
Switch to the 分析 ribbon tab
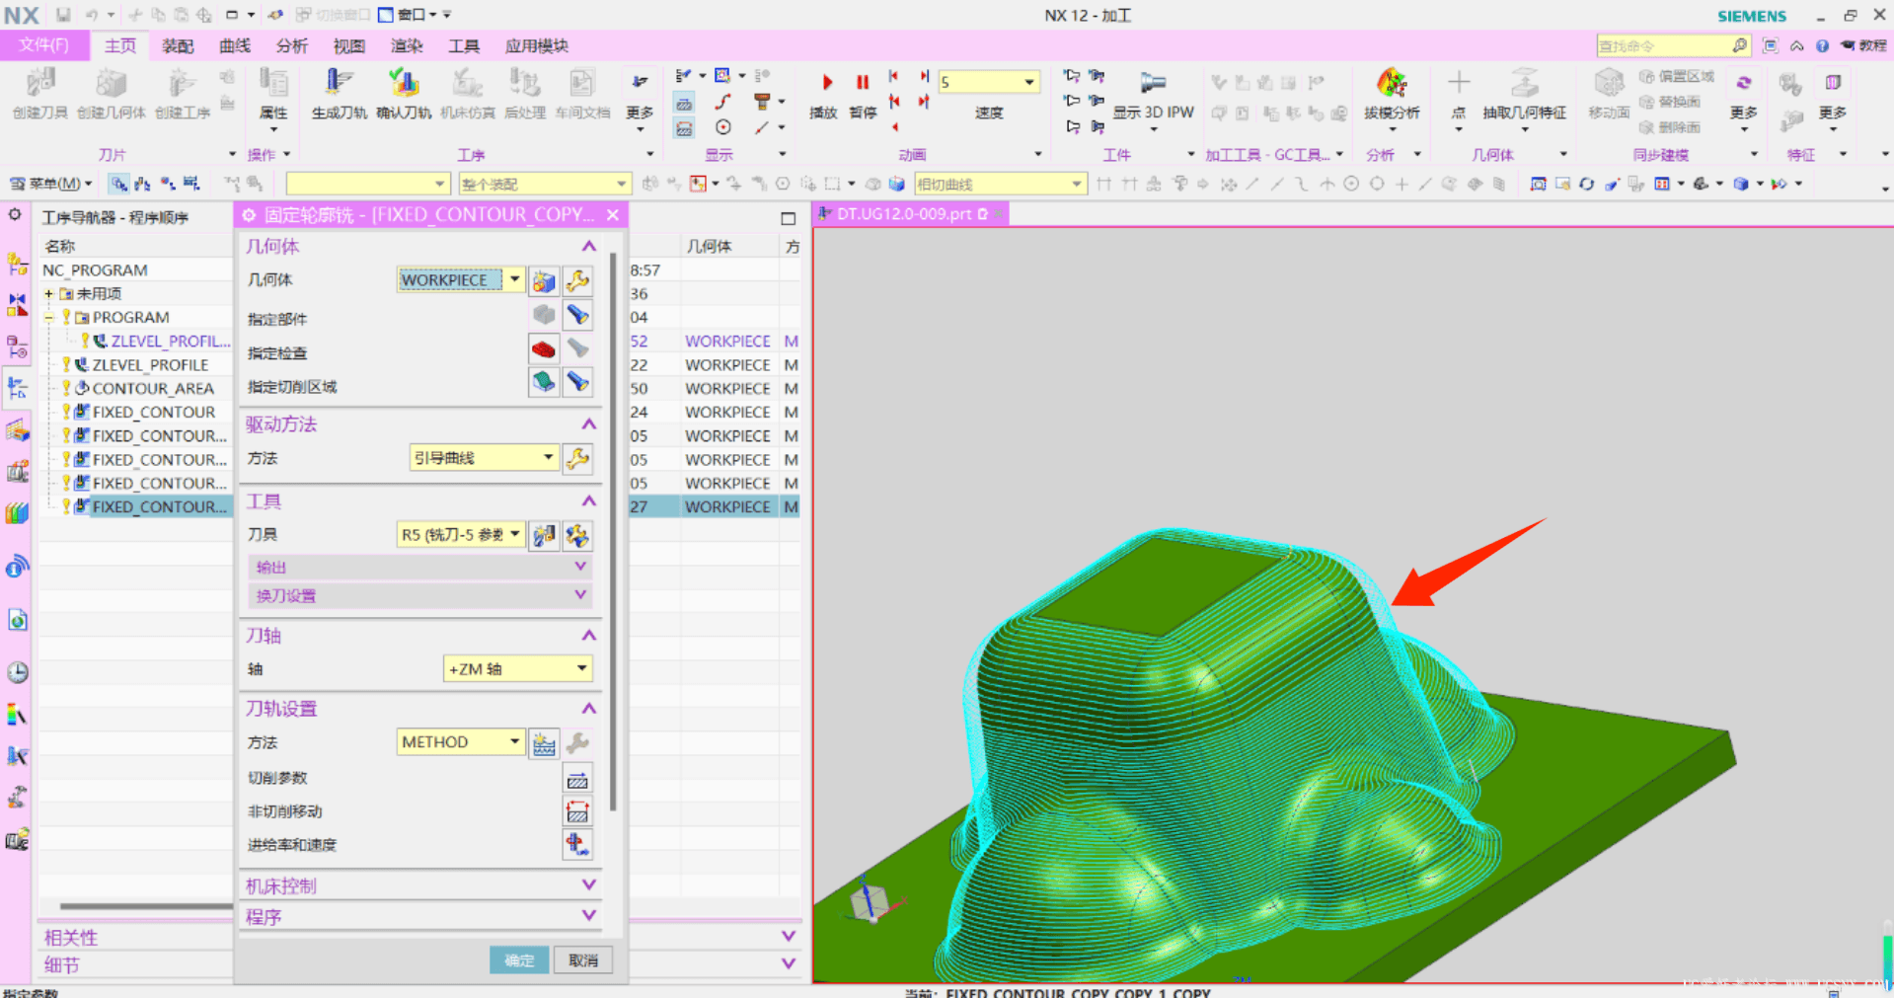click(x=292, y=45)
